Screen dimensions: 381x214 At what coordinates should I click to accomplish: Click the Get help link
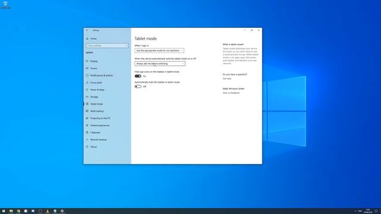pyautogui.click(x=227, y=78)
